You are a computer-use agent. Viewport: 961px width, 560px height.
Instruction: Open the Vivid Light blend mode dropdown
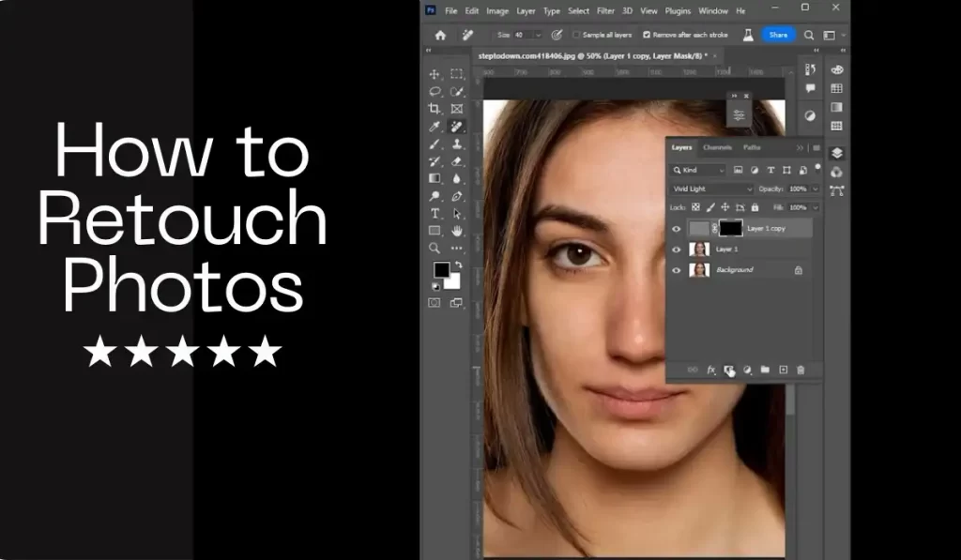click(x=710, y=189)
